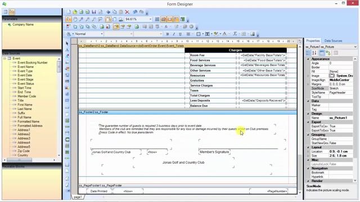The width and height of the screenshot is (360, 202).
Task: Select the Member Code field
Action: (x=26, y=96)
